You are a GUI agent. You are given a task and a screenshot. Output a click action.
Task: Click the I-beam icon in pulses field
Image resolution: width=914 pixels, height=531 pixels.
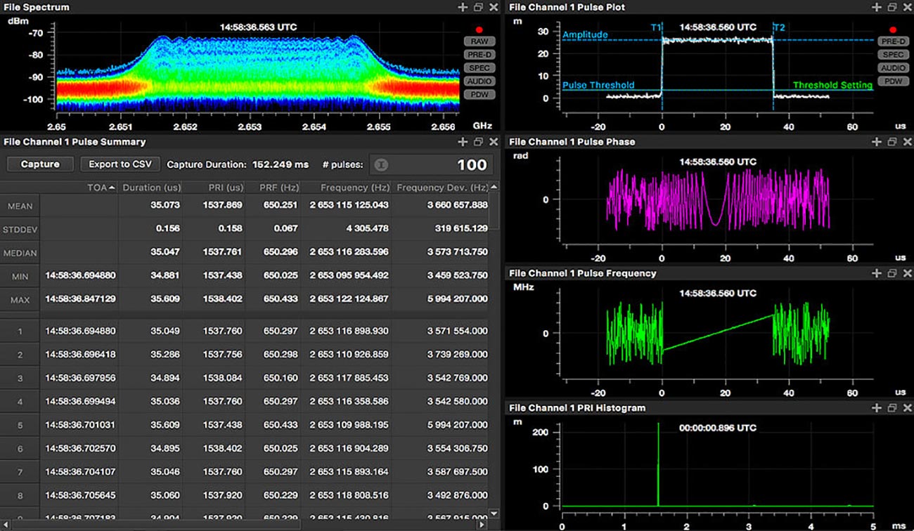coord(380,164)
